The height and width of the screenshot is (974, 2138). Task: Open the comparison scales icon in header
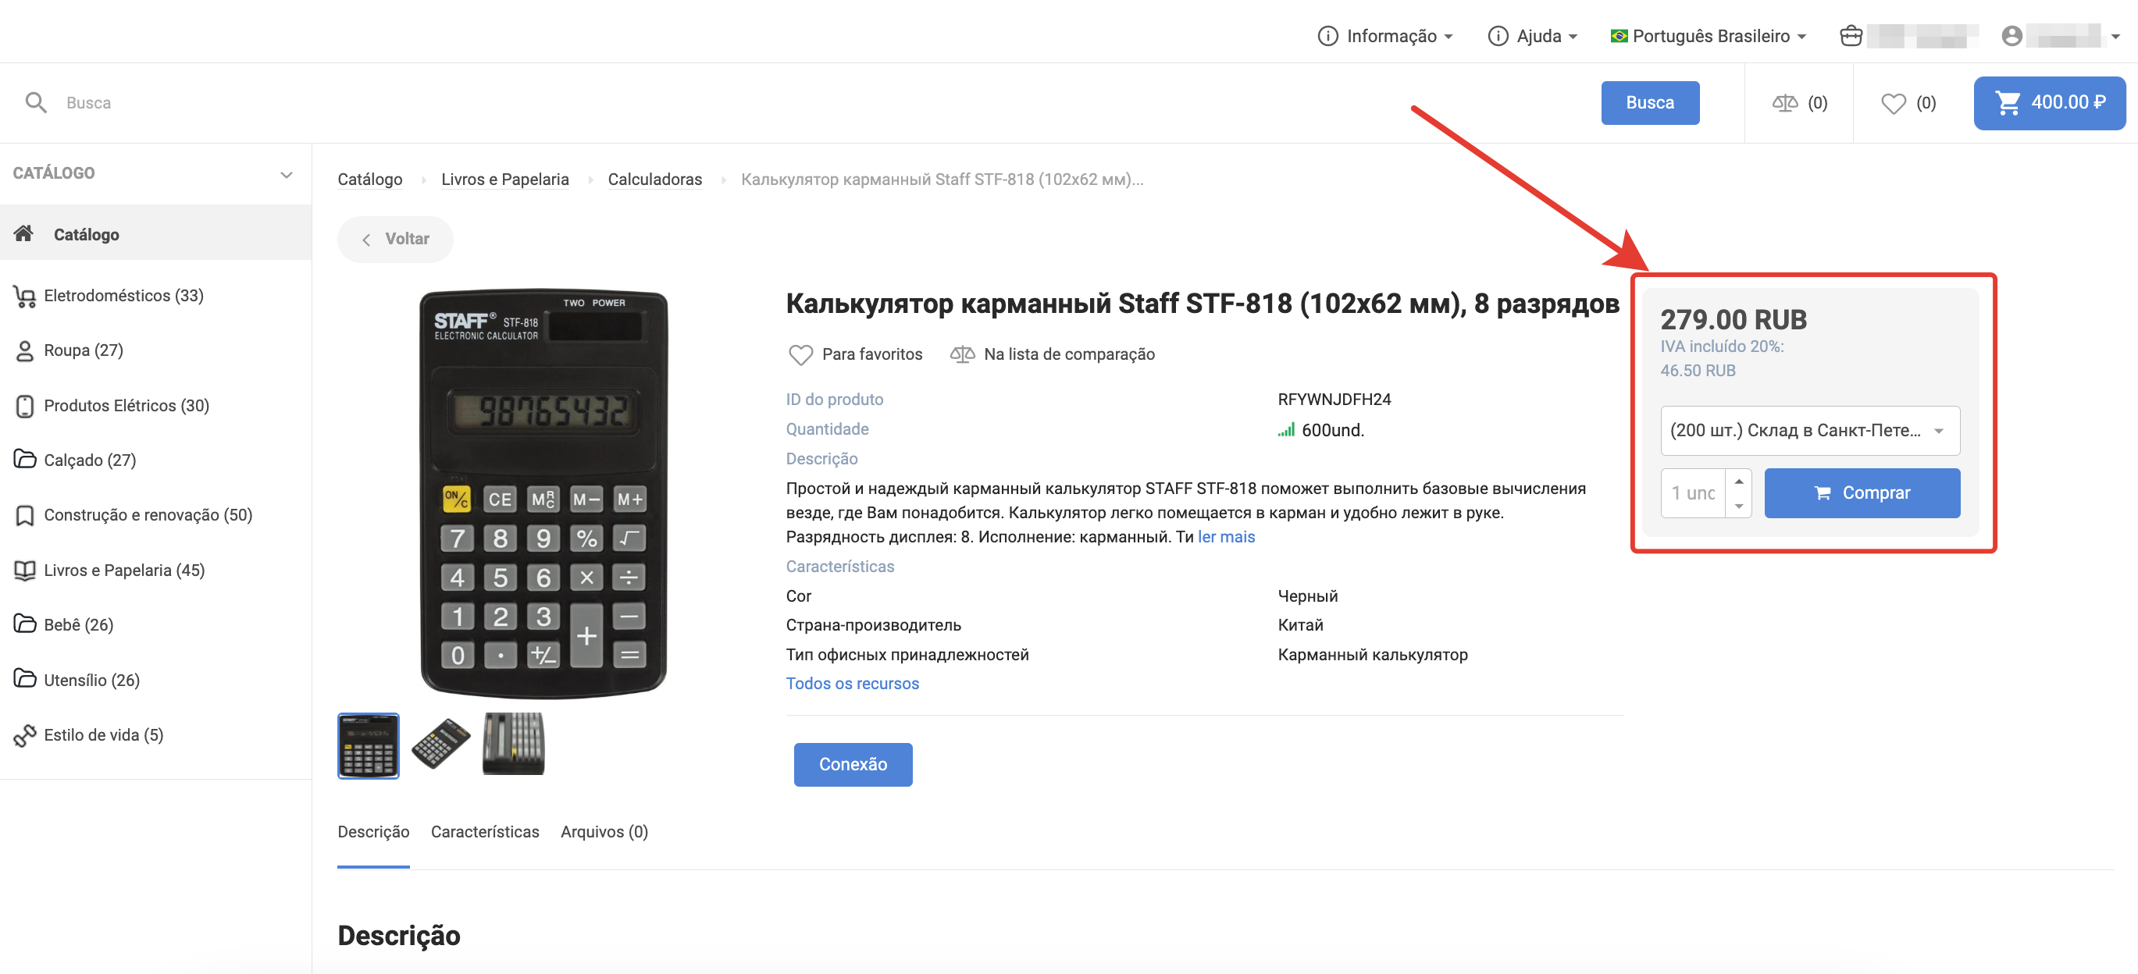[x=1784, y=104]
